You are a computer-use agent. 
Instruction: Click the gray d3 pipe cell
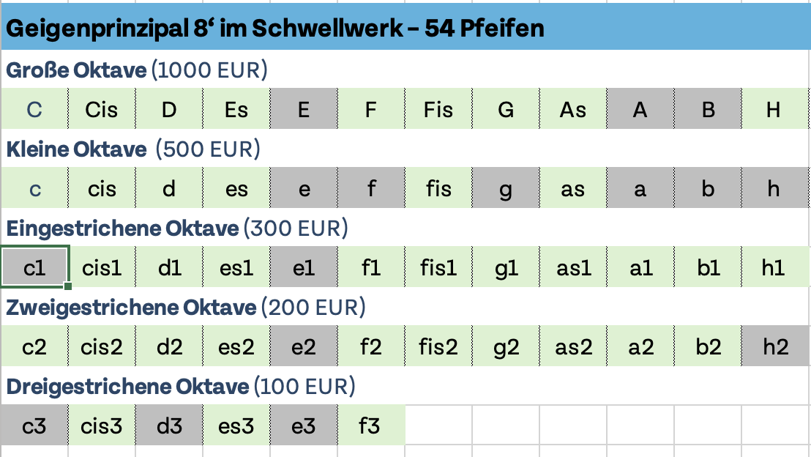coord(168,426)
